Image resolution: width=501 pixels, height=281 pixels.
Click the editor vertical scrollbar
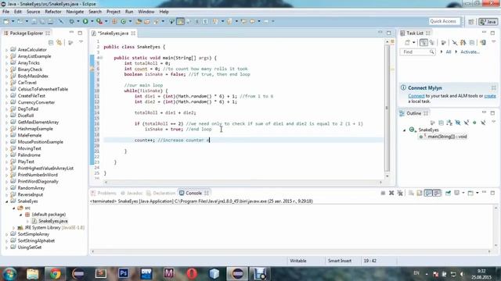point(387,108)
